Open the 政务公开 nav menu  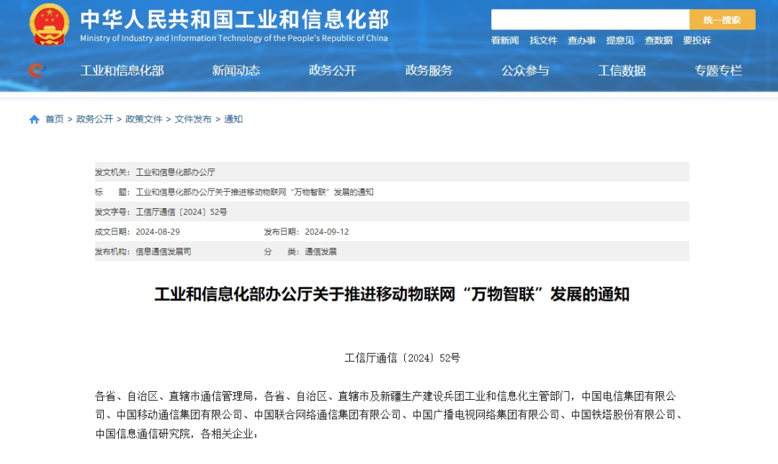(332, 71)
